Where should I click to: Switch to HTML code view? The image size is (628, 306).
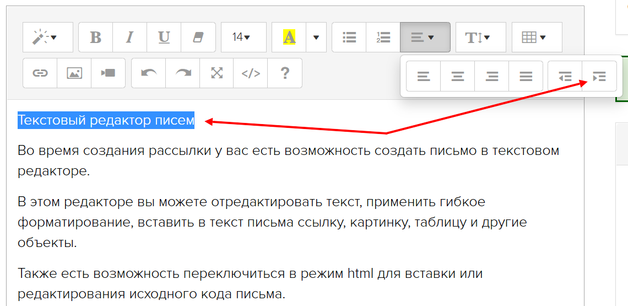pyautogui.click(x=251, y=73)
